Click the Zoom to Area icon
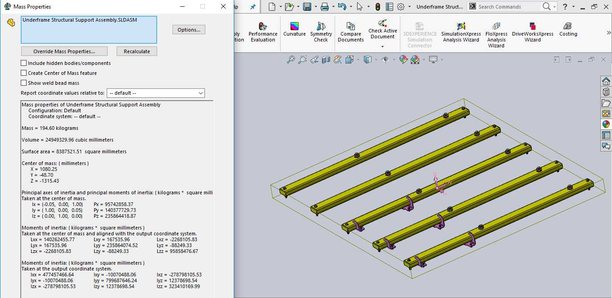Viewport: 612px width, 298px height. pyautogui.click(x=303, y=60)
